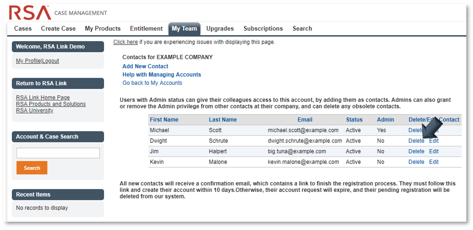Click 'No records to display' text
Screen dimensions: 473x230
click(x=42, y=208)
